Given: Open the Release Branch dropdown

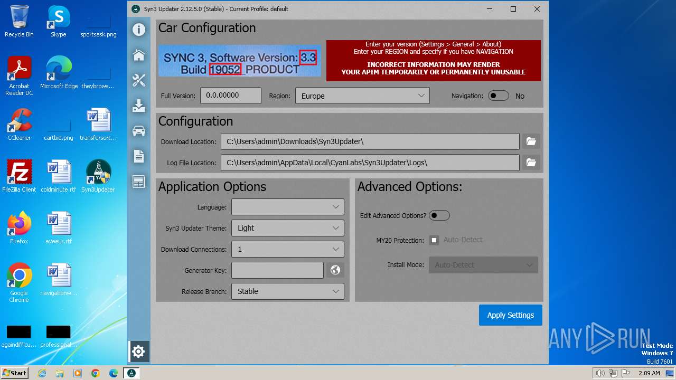Looking at the screenshot, I should (x=288, y=291).
